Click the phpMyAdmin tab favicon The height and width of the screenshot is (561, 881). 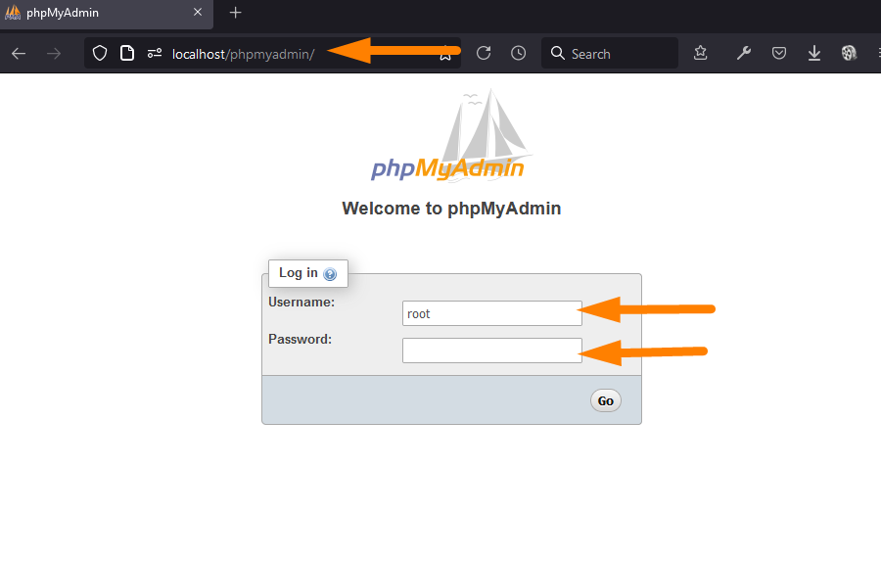pos(13,13)
